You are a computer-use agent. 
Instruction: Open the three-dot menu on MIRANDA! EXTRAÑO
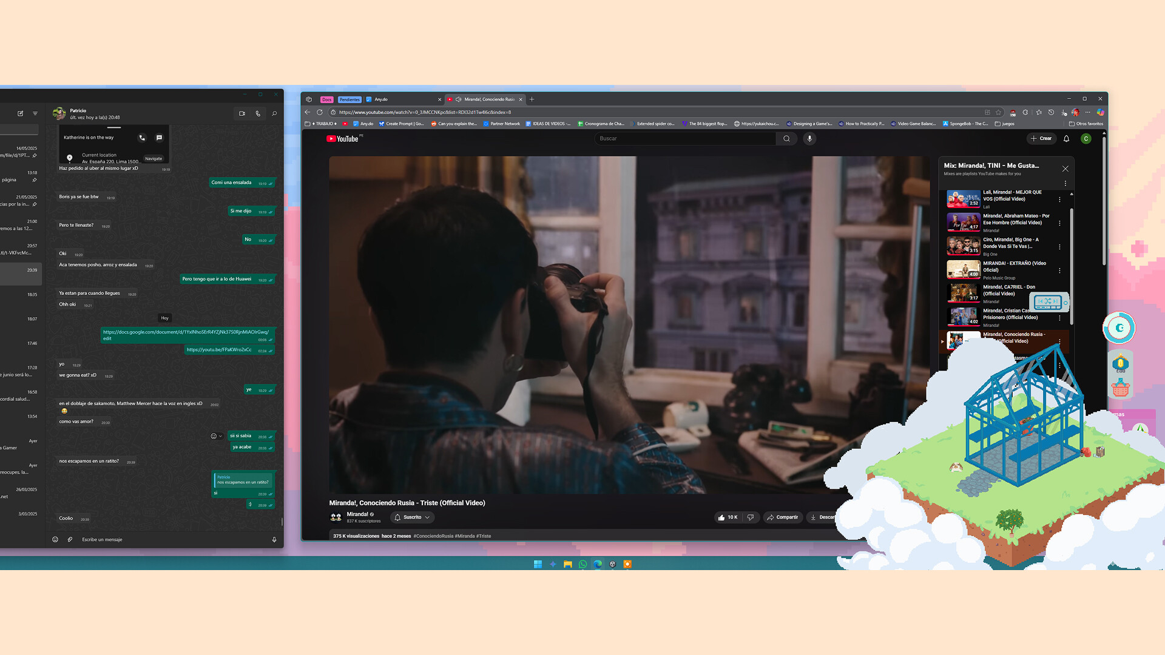point(1059,270)
